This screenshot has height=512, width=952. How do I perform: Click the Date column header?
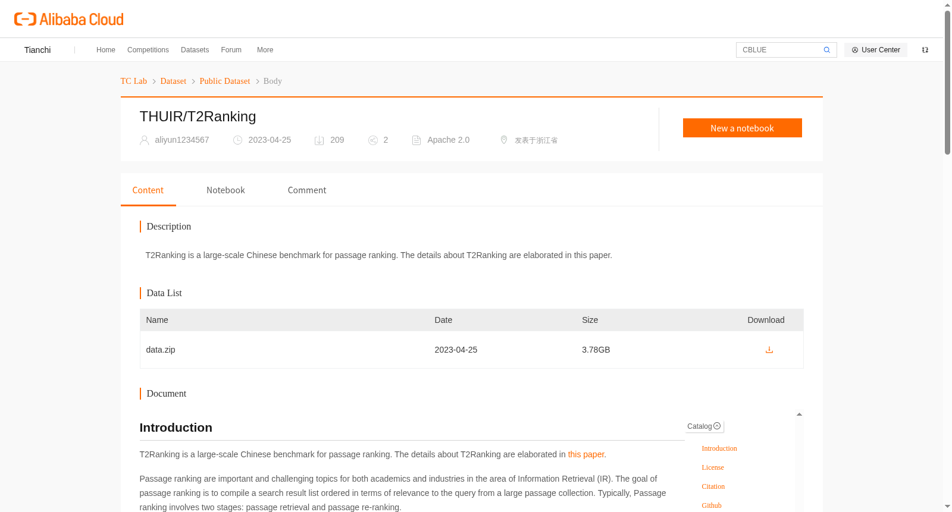tap(443, 320)
